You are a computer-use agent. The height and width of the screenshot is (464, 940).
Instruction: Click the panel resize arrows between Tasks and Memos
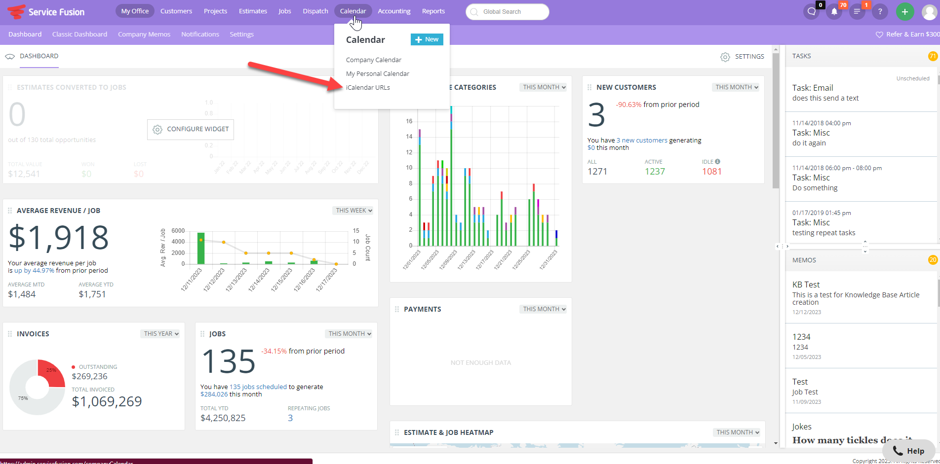click(x=865, y=247)
